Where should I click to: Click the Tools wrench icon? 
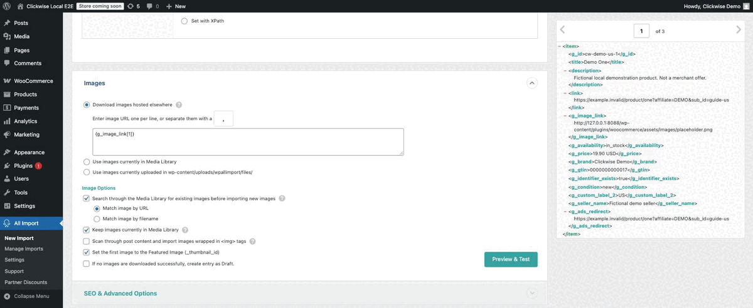(x=7, y=193)
